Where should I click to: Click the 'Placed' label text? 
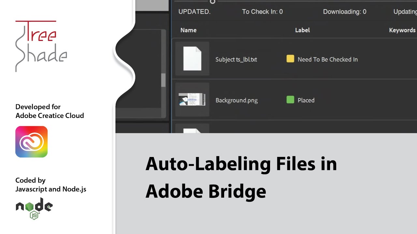[x=306, y=100]
